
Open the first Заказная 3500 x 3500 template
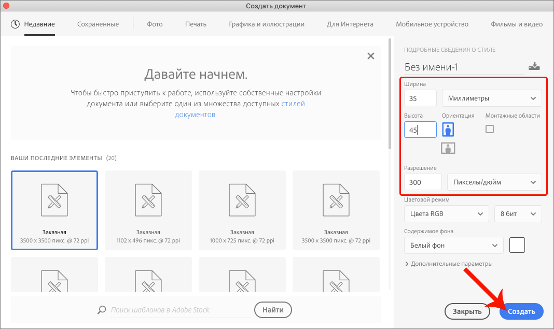(54, 210)
